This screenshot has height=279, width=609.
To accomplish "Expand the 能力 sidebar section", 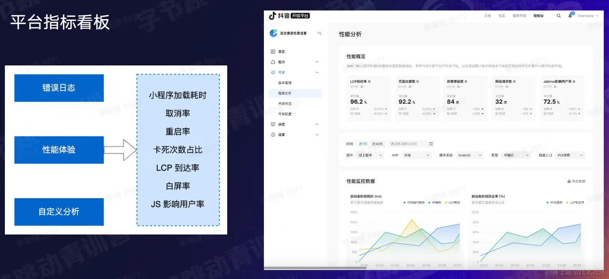I will [317, 62].
